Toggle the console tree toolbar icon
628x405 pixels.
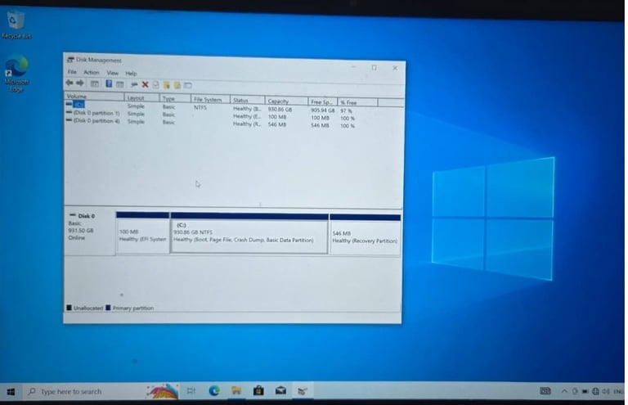(95, 83)
